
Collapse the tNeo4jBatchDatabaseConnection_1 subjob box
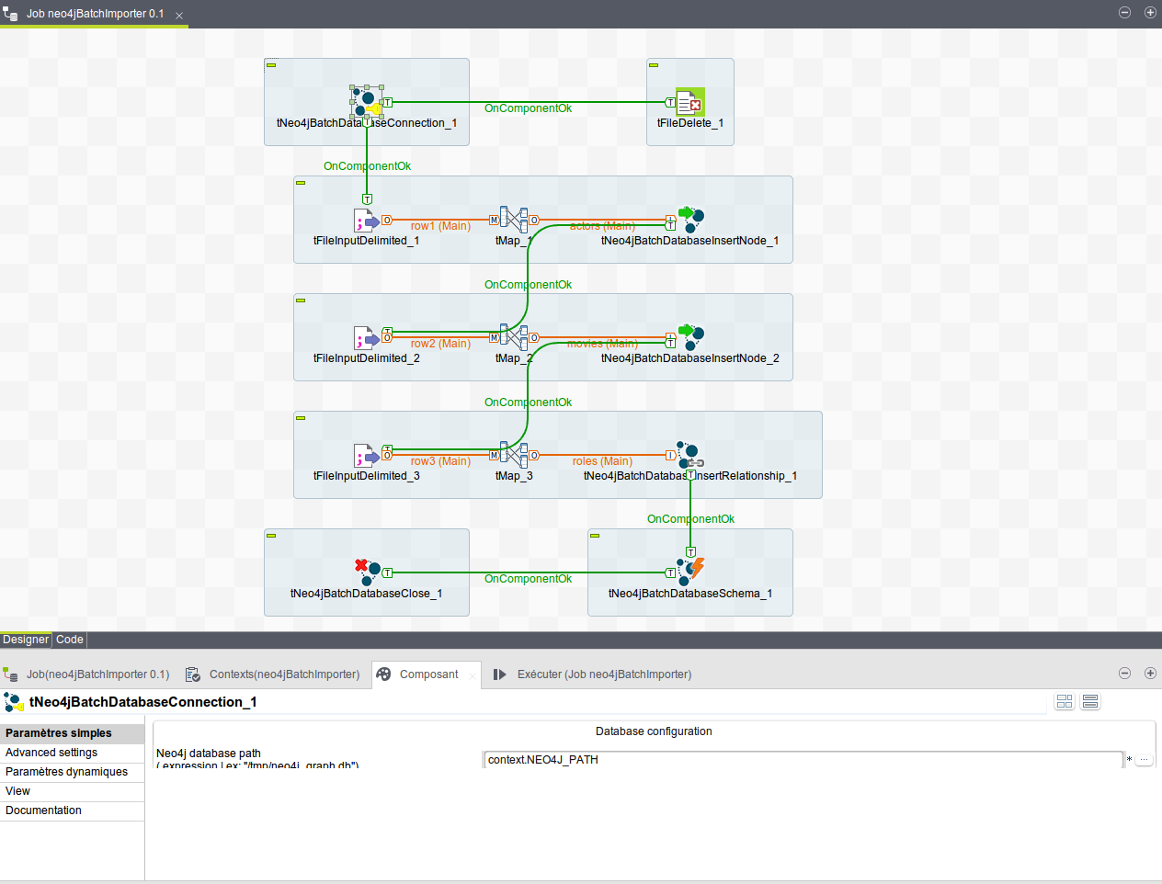click(271, 65)
